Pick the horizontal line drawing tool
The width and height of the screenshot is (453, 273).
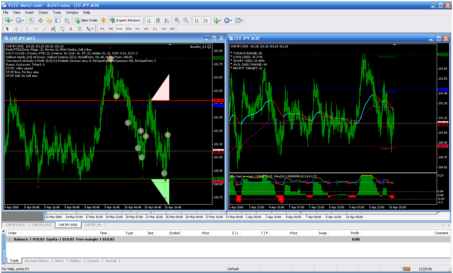point(36,29)
